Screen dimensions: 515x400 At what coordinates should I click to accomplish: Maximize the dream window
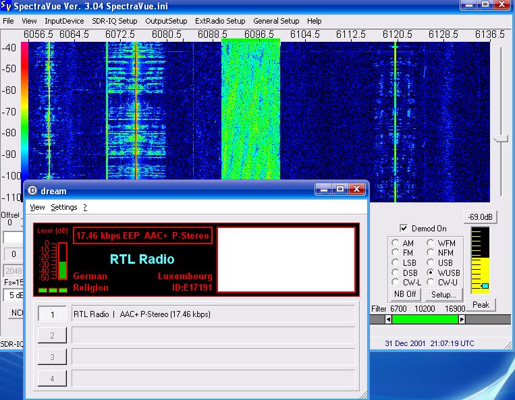pos(340,190)
